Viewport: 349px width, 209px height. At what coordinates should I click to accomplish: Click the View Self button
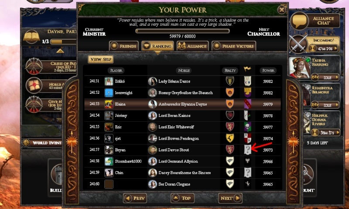click(101, 59)
